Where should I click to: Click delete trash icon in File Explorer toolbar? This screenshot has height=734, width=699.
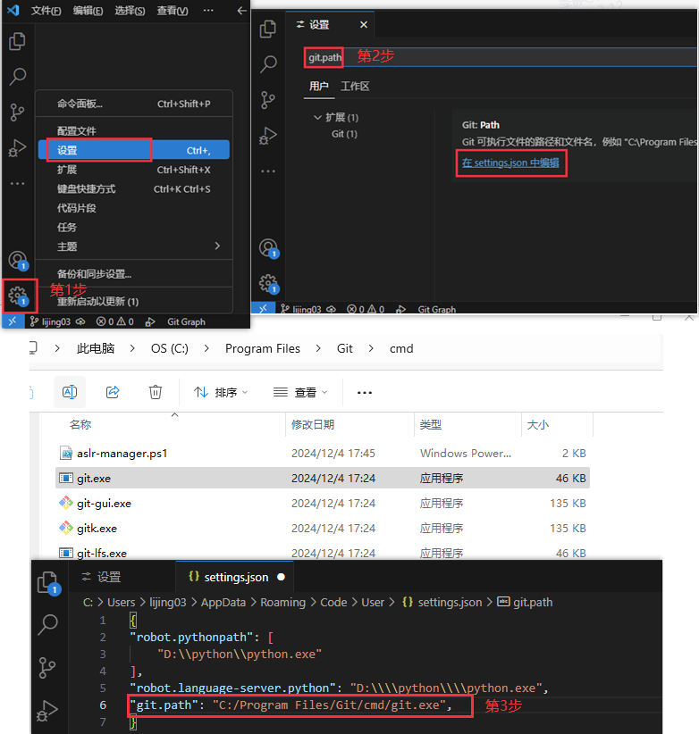pos(155,392)
